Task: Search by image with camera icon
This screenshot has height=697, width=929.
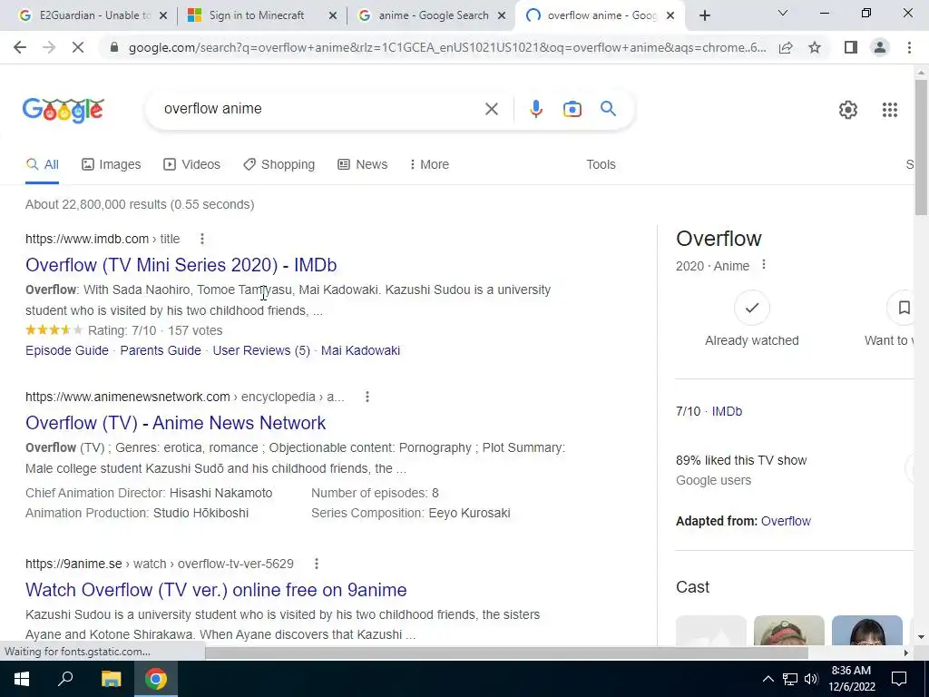Action: [x=572, y=109]
